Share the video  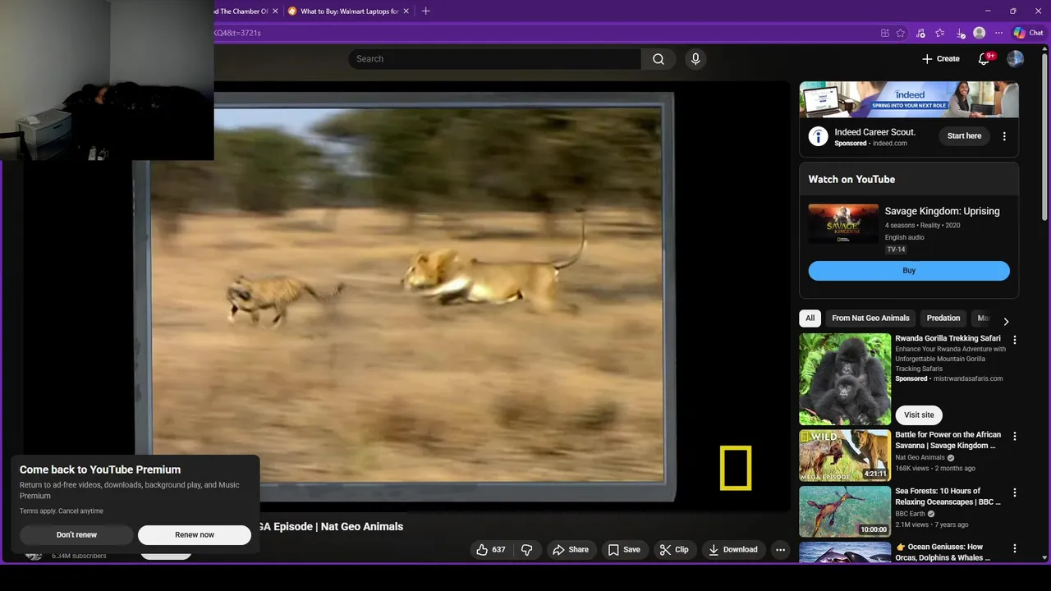[x=571, y=550]
